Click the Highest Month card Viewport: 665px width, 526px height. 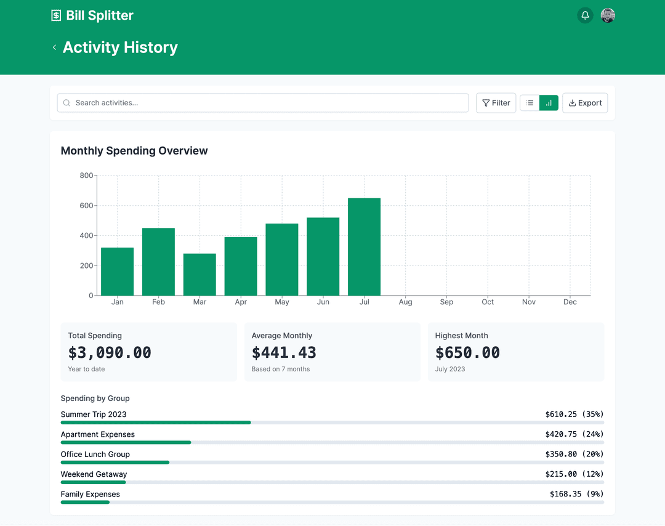click(x=515, y=352)
